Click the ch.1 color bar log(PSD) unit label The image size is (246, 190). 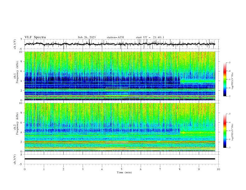coord(232,81)
